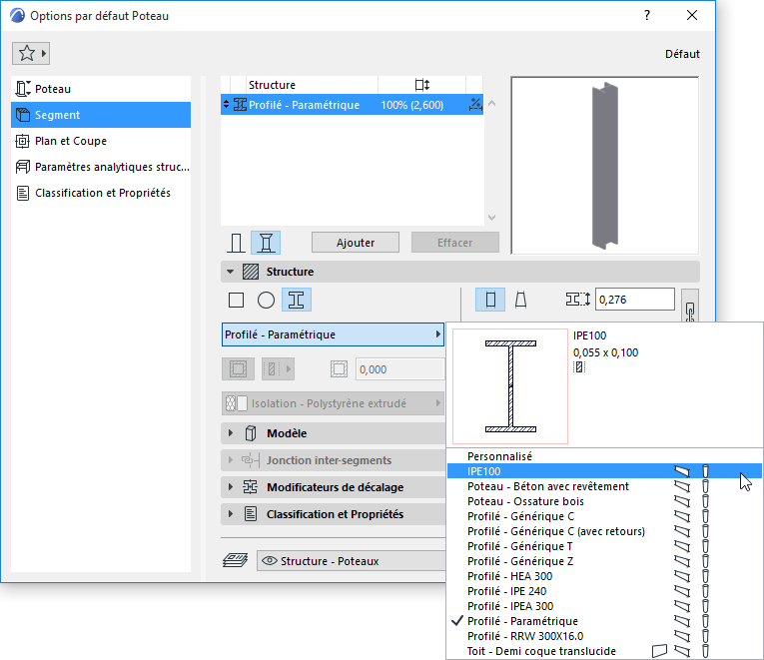This screenshot has width=764, height=660.
Task: Click beam-use icon on Générique T row
Action: pyautogui.click(x=682, y=546)
